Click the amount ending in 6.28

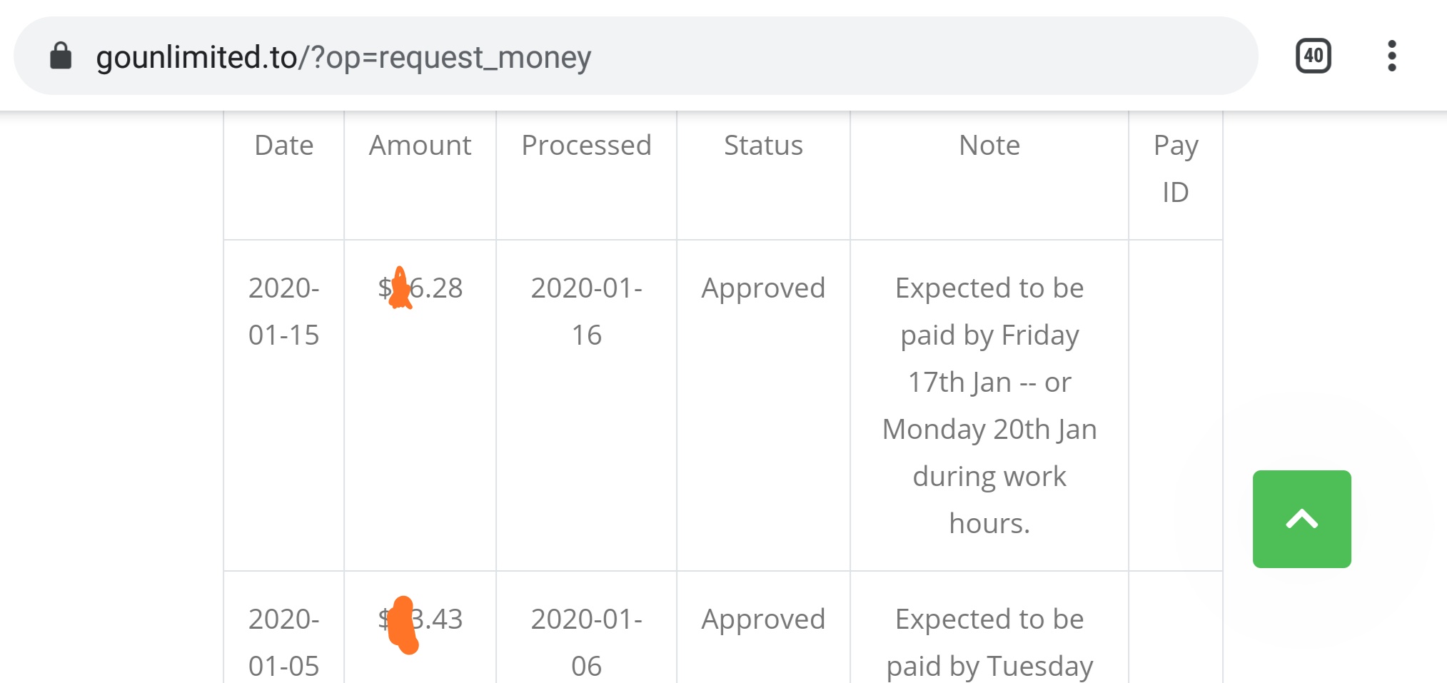(x=421, y=288)
